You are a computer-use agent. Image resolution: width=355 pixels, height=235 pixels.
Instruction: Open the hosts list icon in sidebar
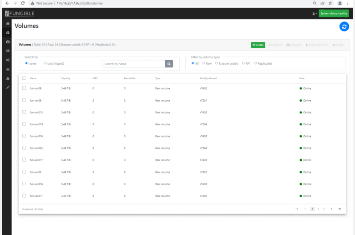8,51
